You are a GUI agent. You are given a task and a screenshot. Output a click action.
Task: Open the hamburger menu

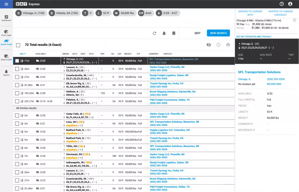[x=6, y=4]
